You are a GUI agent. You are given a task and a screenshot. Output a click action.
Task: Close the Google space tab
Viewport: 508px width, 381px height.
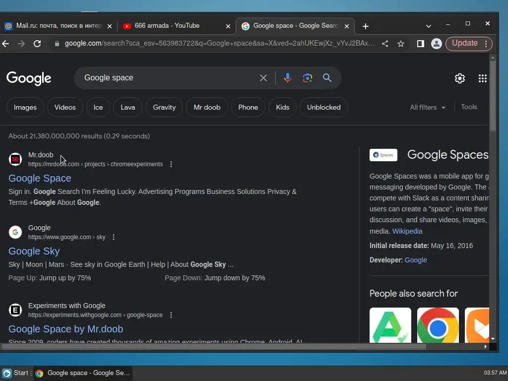(347, 26)
